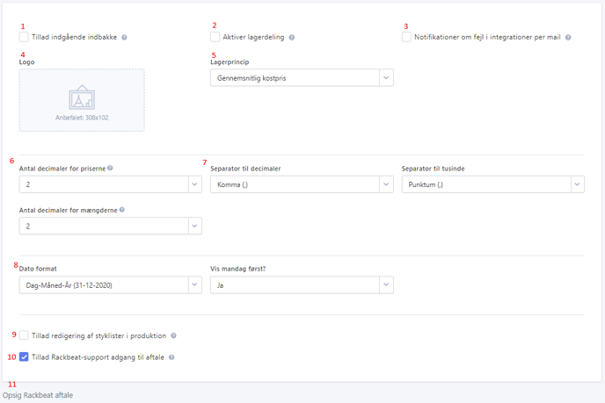Click help icon beside Rackbeat-support adgang
Screen dimensions: 605x403
tap(171, 357)
